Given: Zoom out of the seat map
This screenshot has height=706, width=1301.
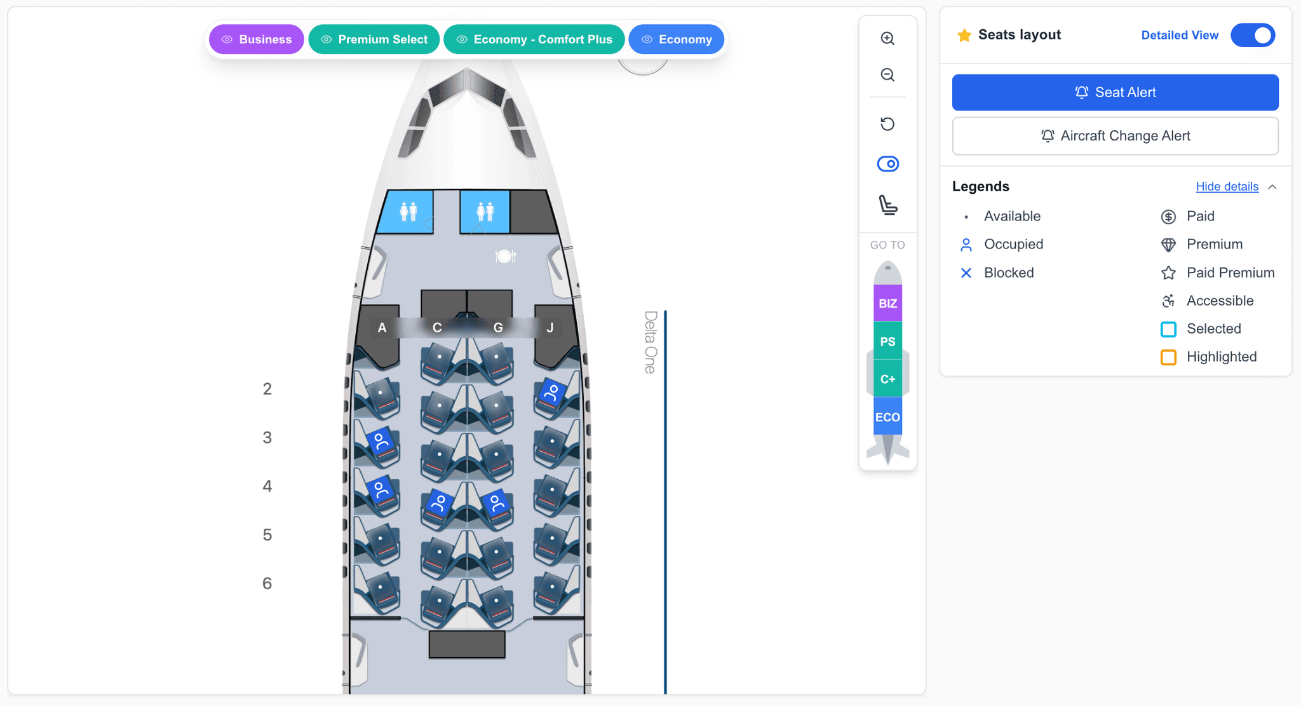Looking at the screenshot, I should 887,74.
